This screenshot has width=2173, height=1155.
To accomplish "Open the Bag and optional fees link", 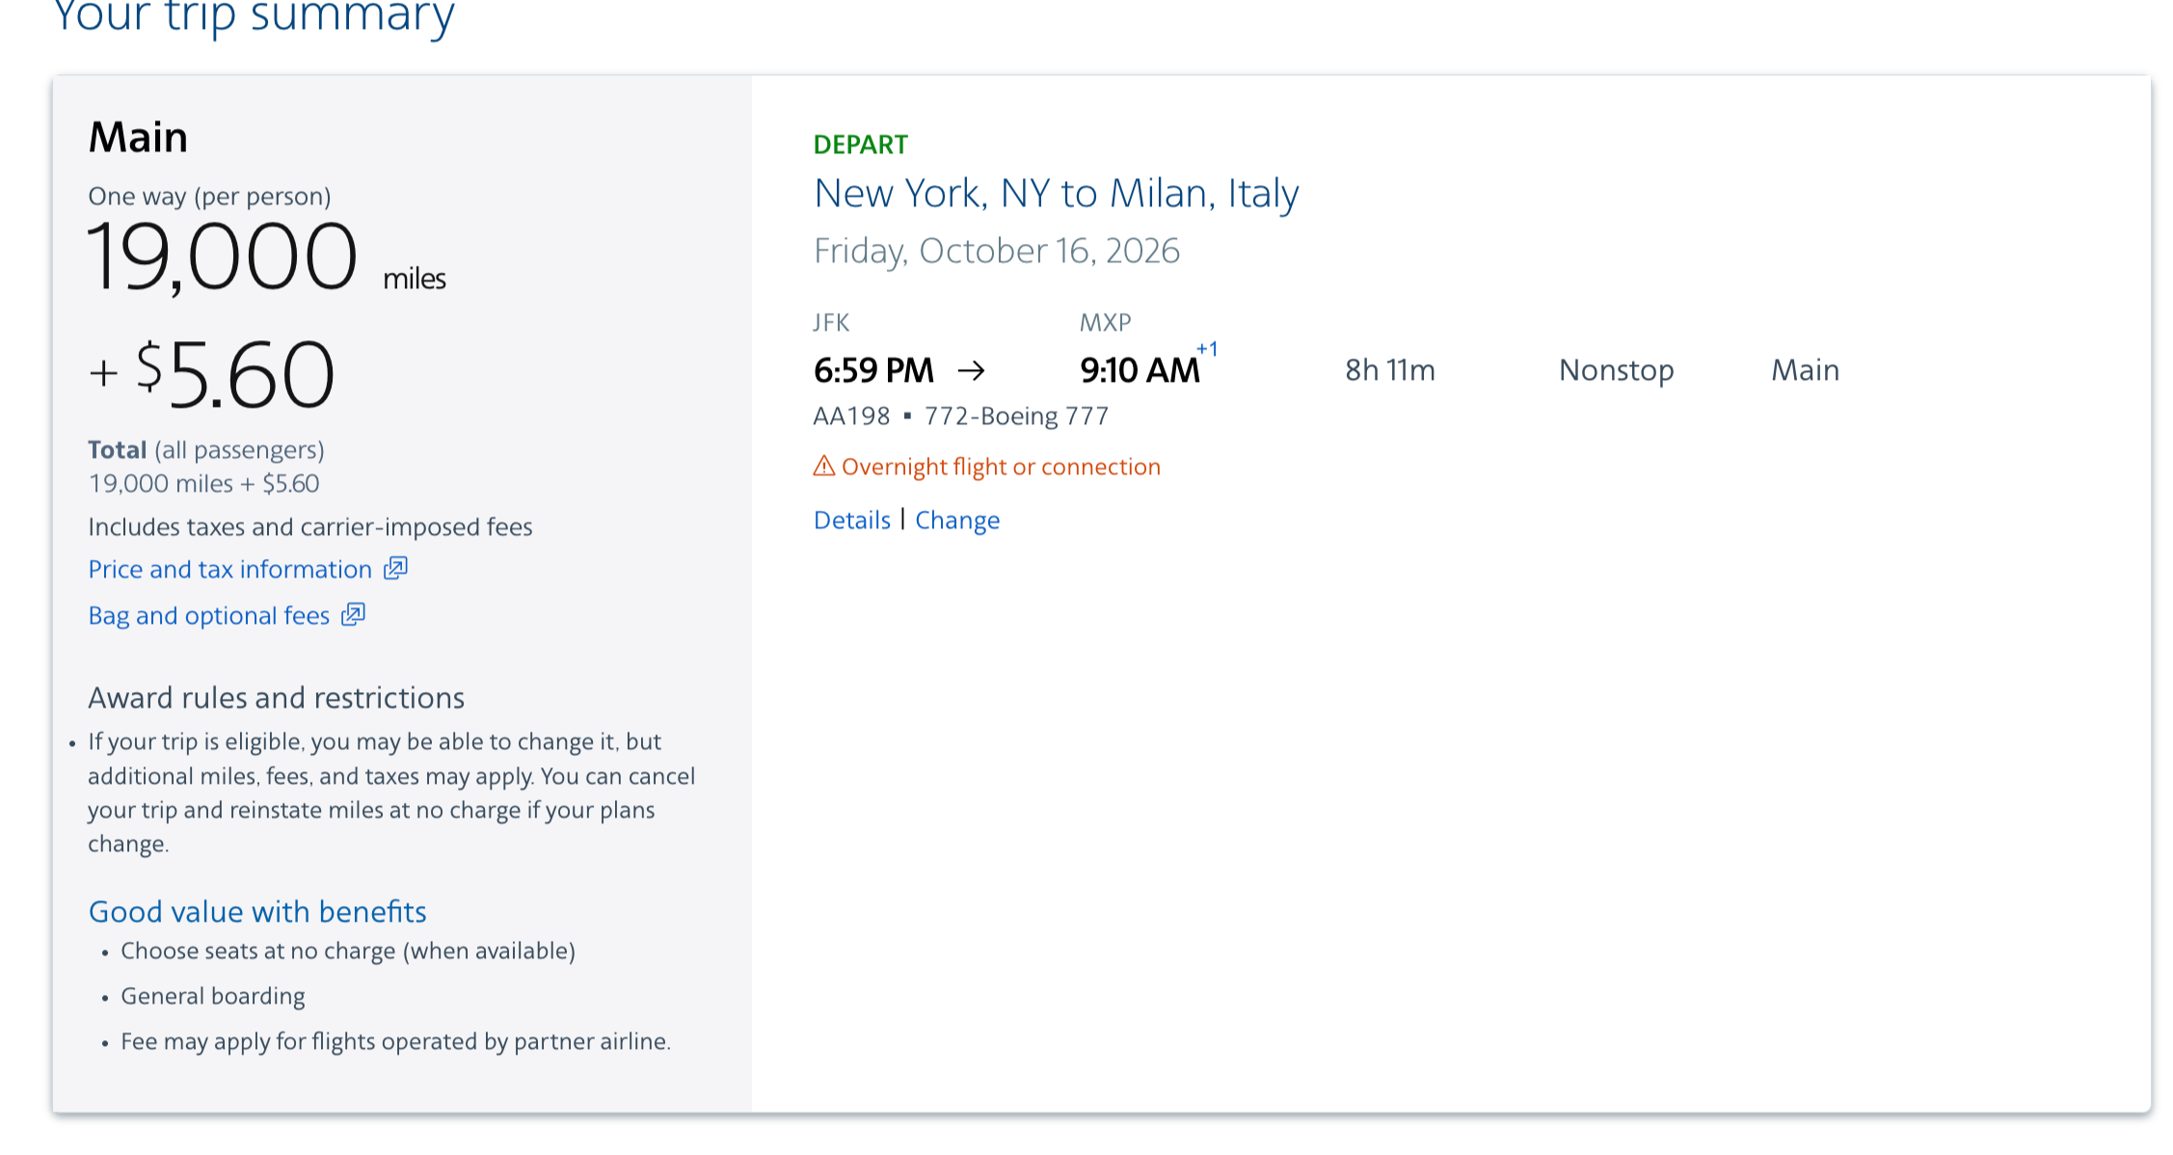I will pos(208,615).
